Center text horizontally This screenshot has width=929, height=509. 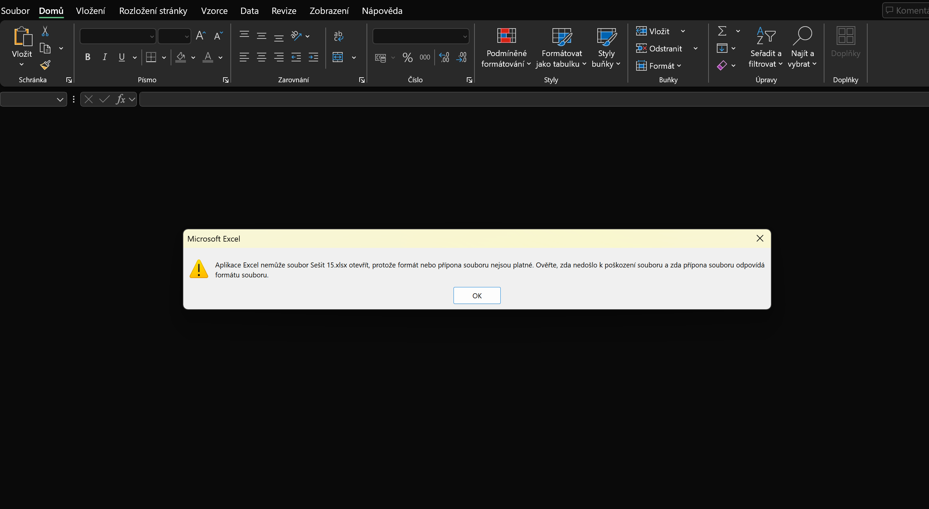[261, 57]
